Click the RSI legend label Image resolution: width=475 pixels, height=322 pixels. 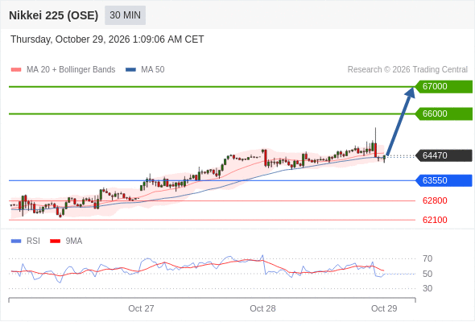(x=33, y=242)
